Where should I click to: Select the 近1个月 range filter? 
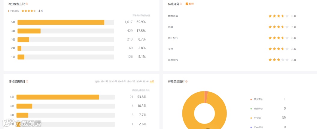click(x=105, y=82)
